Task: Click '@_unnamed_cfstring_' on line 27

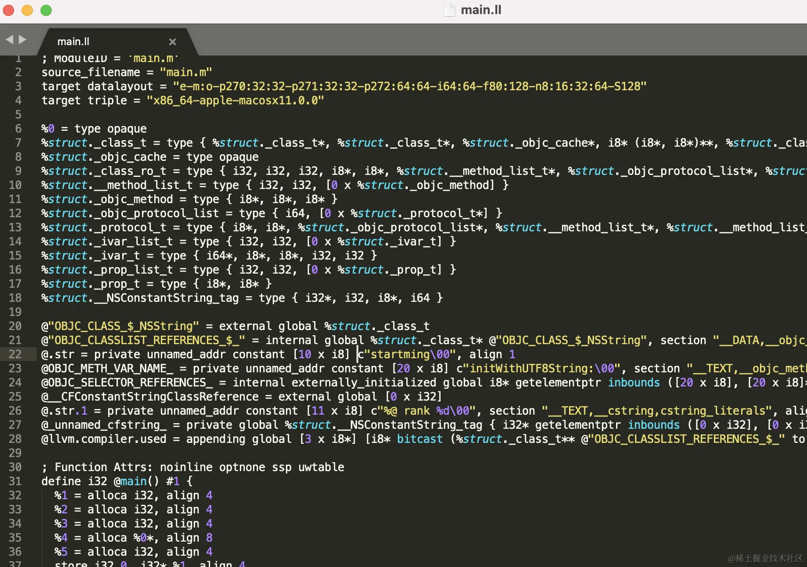Action: coord(104,425)
